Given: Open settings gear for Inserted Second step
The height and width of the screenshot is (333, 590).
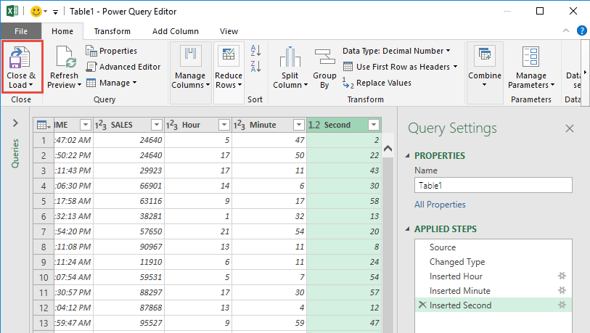Looking at the screenshot, I should coord(562,305).
